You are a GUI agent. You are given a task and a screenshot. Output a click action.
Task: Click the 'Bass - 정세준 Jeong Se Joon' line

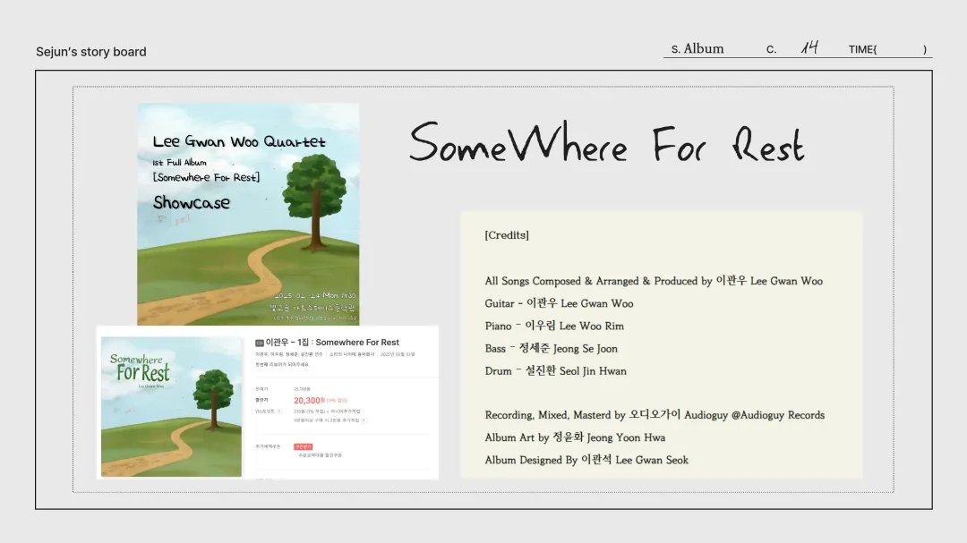click(x=551, y=348)
